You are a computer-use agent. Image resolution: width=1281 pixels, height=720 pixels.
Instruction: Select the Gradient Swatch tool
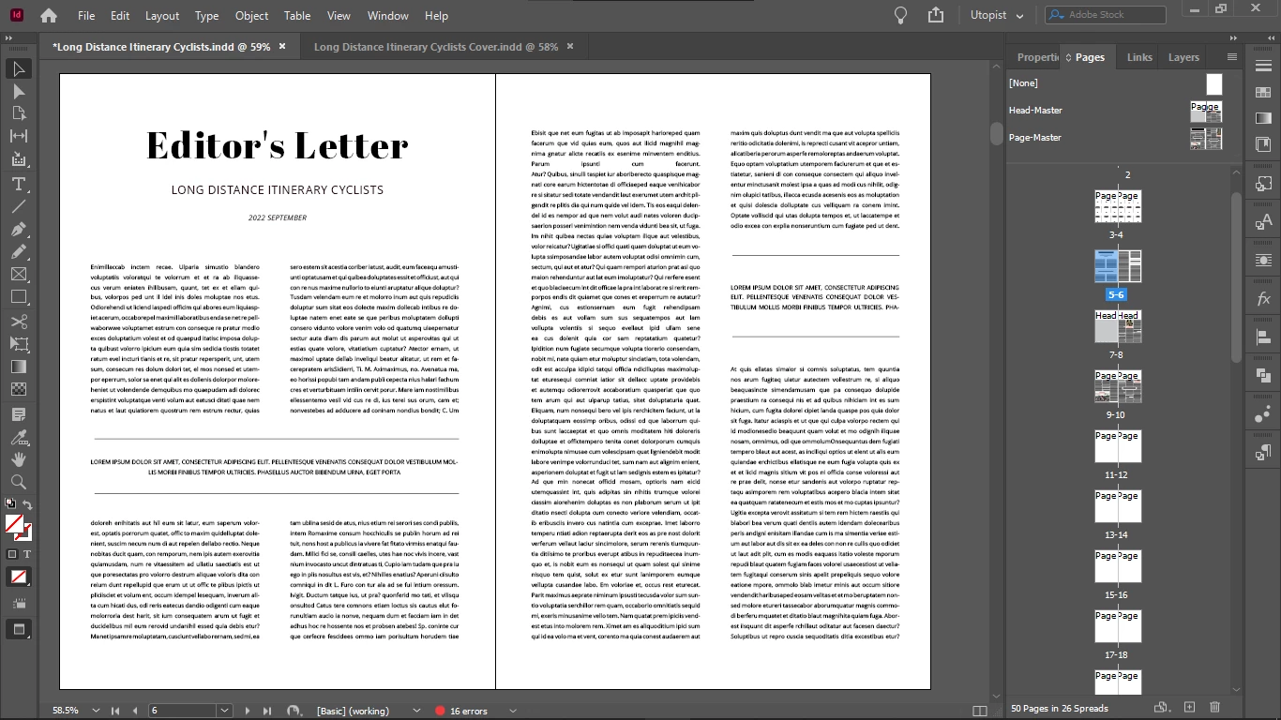click(x=19, y=367)
